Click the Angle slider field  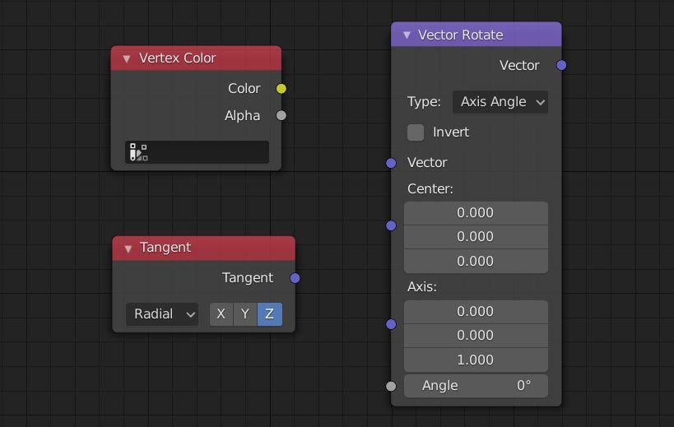(x=476, y=386)
